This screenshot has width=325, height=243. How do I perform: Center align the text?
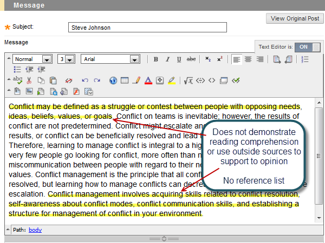point(248,59)
